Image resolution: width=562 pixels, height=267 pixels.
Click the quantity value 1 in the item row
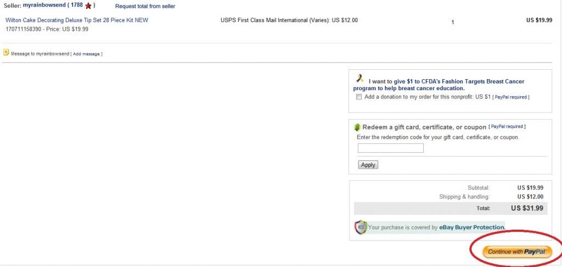click(x=453, y=22)
